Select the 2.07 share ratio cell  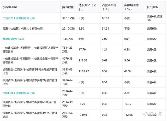coord(105,39)
